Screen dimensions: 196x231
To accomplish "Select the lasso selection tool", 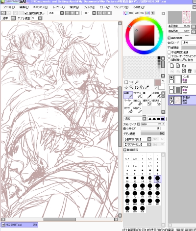I will point(131,82).
